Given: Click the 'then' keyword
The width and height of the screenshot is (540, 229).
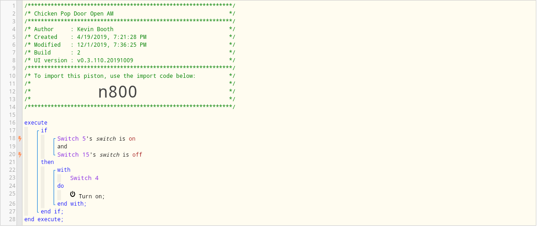Looking at the screenshot, I should (x=48, y=162).
